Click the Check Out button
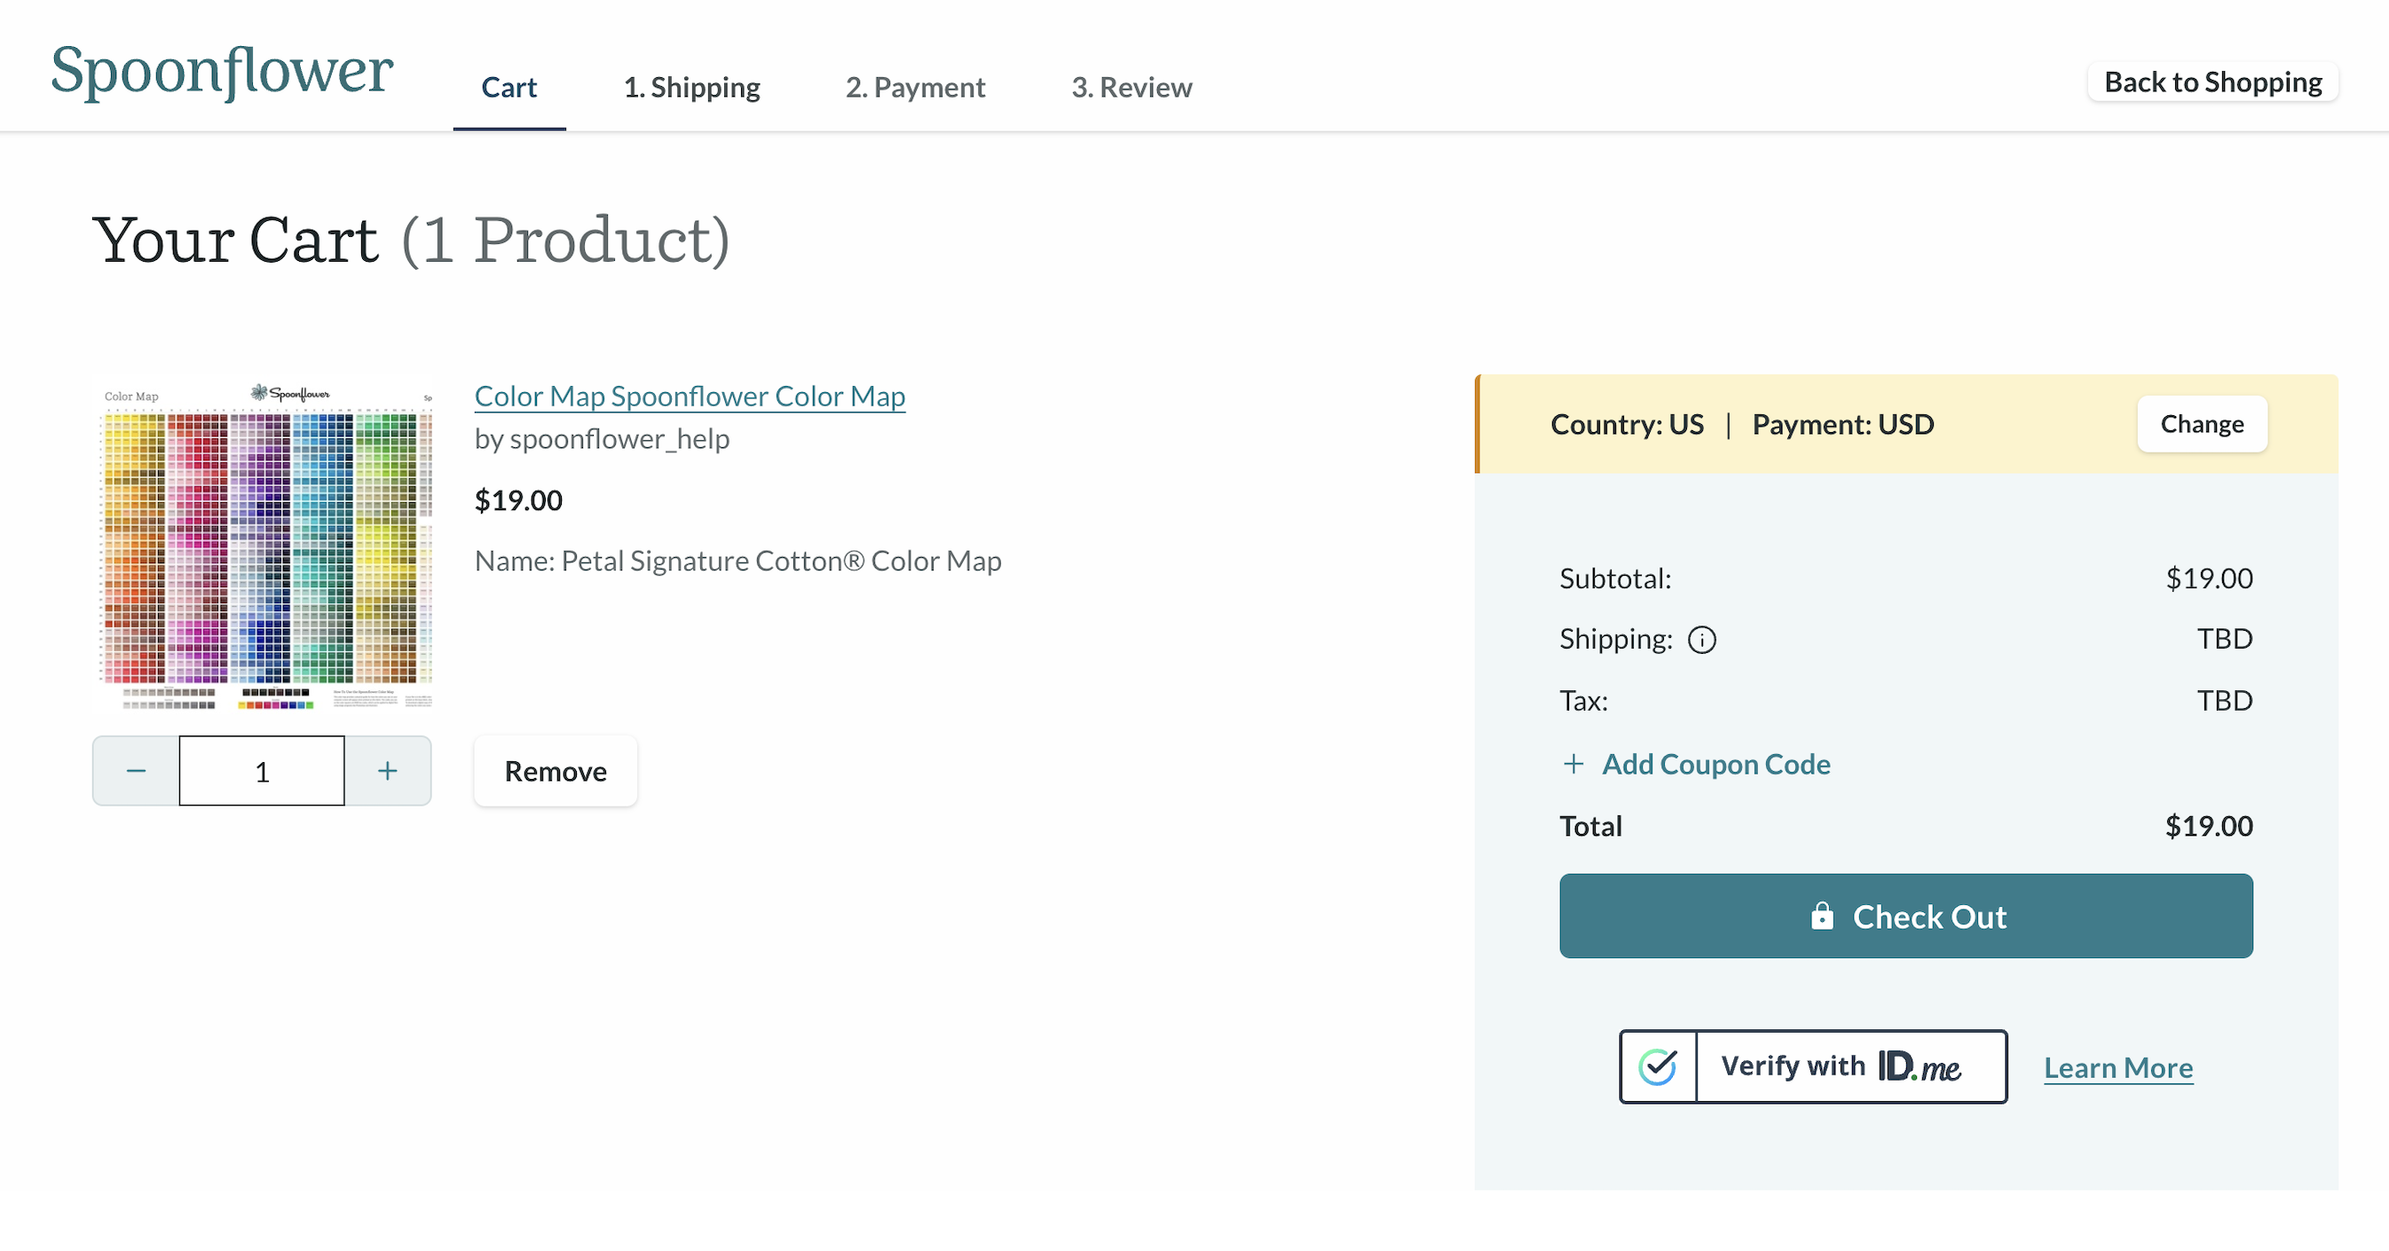Screen dimensions: 2389x1251 coord(1906,917)
